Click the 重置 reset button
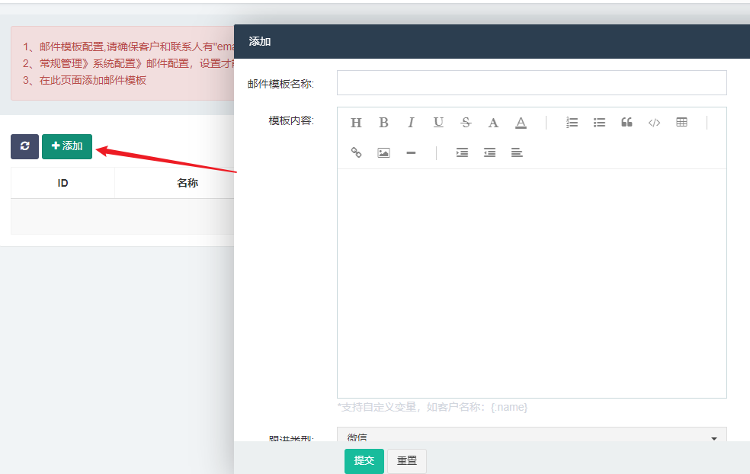The height and width of the screenshot is (474, 750). [x=406, y=461]
